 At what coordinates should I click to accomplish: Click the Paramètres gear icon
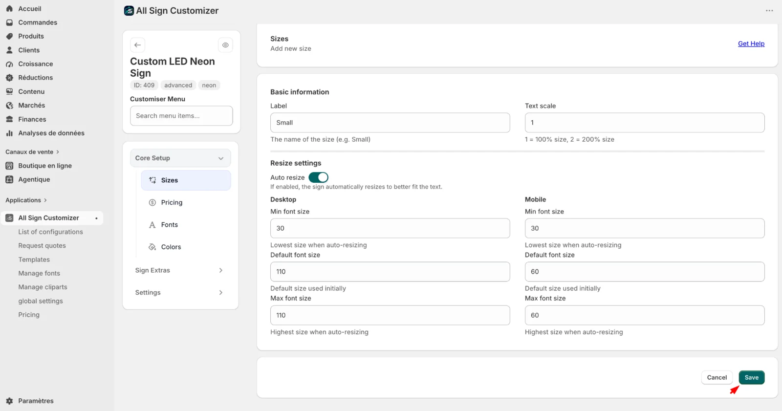[9, 401]
